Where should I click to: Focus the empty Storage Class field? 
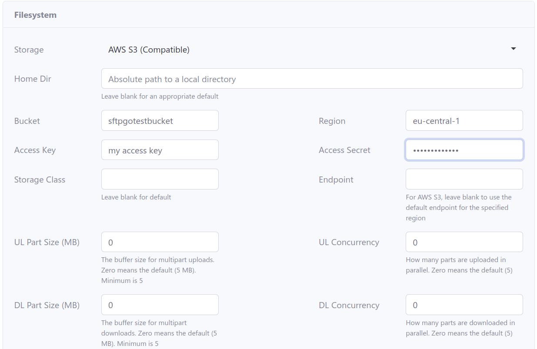tap(160, 179)
